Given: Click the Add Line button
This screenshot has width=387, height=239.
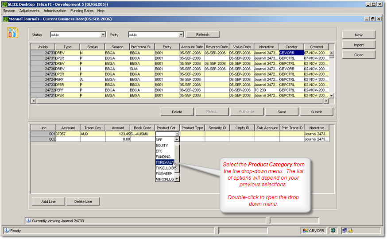Looking at the screenshot, I should pyautogui.click(x=49, y=201).
